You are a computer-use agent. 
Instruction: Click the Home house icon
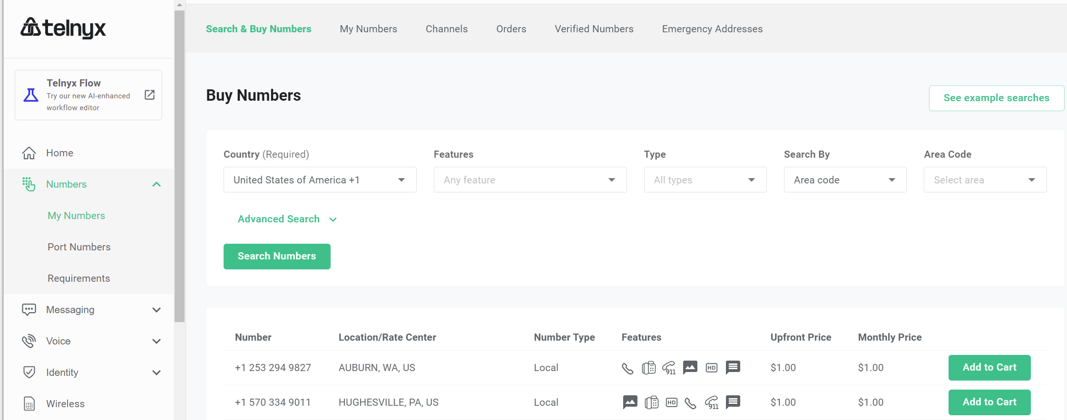29,153
